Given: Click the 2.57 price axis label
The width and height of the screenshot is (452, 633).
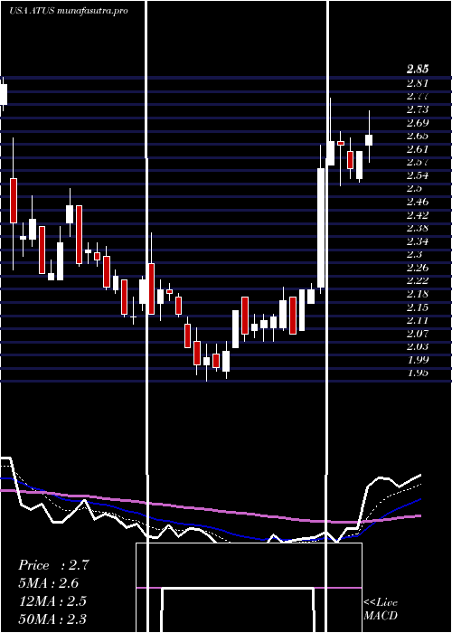Looking at the screenshot, I should click(x=418, y=162).
